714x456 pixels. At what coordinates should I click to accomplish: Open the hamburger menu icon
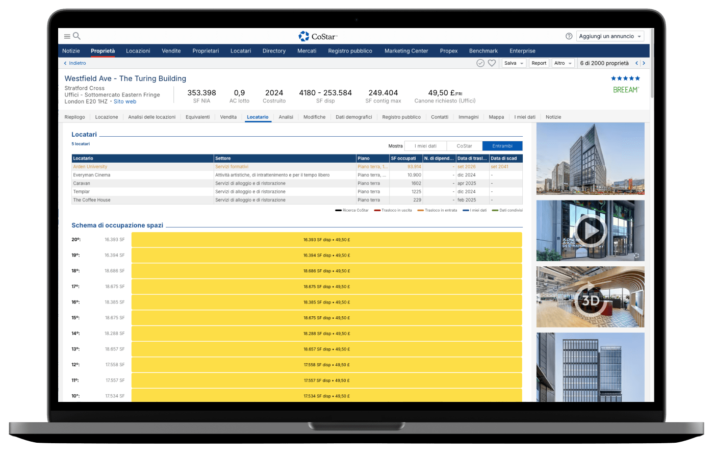pyautogui.click(x=67, y=36)
